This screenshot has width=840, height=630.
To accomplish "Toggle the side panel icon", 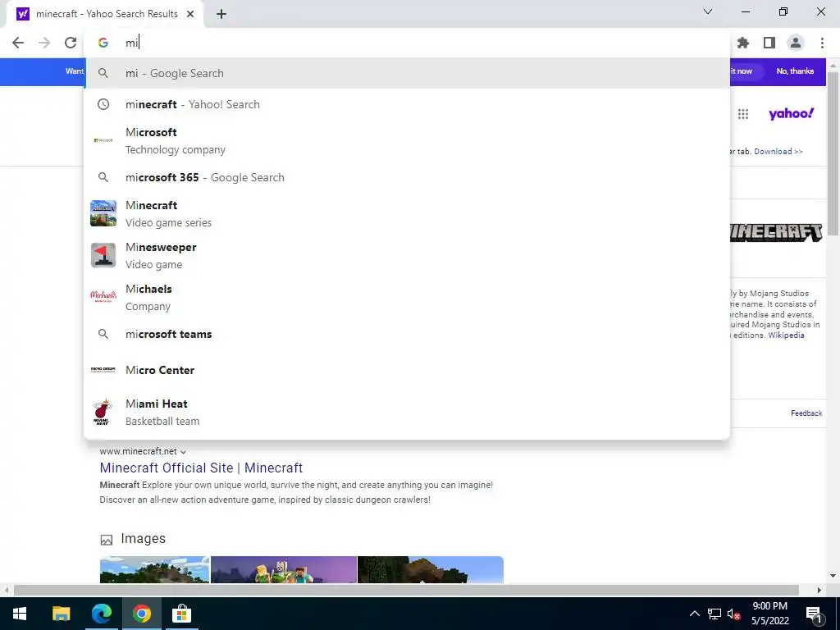I will 769,43.
